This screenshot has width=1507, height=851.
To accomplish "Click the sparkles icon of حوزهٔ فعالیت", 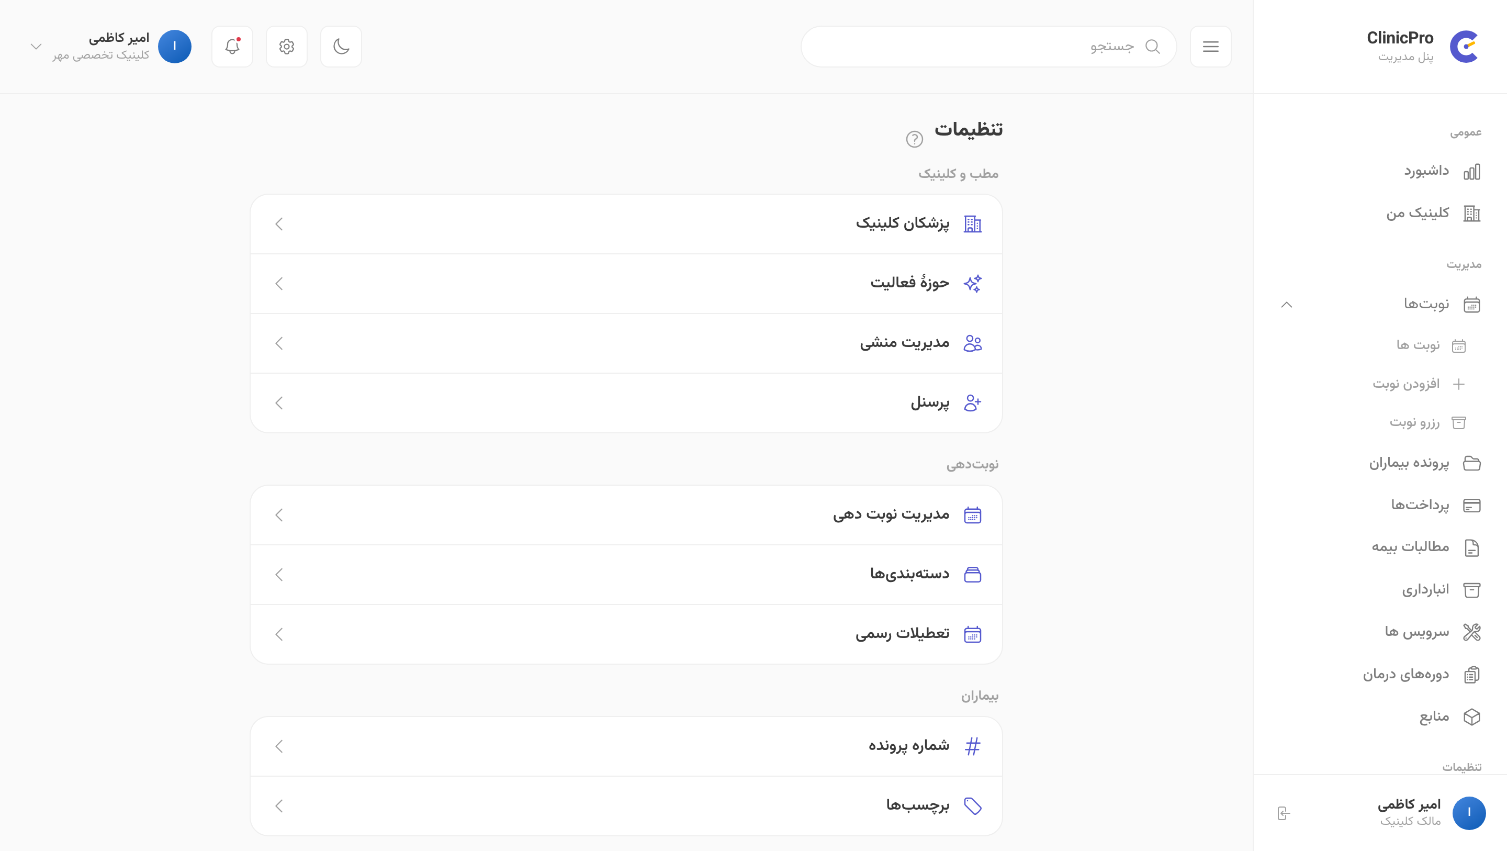I will [x=972, y=284].
